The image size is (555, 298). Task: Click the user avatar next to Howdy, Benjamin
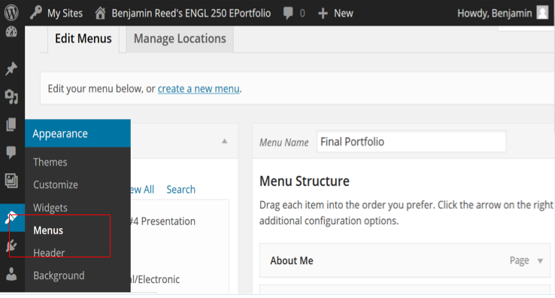click(542, 13)
